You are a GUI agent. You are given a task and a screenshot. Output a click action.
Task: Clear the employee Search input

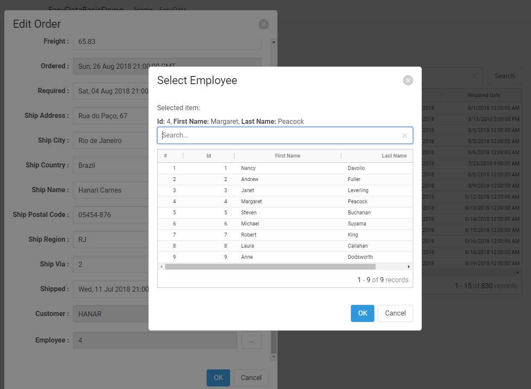coord(404,135)
